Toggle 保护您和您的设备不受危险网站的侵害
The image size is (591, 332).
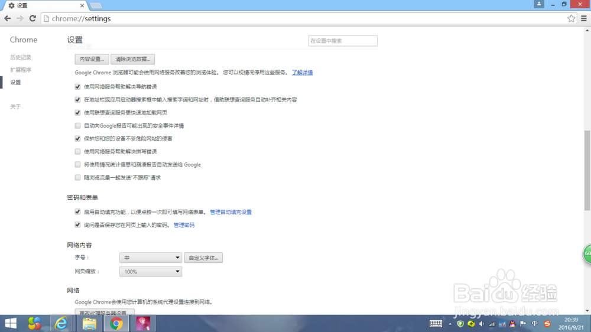pos(77,139)
